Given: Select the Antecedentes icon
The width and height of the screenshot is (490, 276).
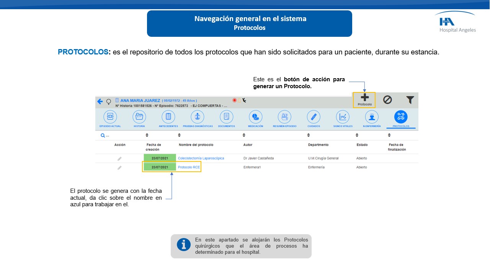Looking at the screenshot, I should (x=168, y=117).
